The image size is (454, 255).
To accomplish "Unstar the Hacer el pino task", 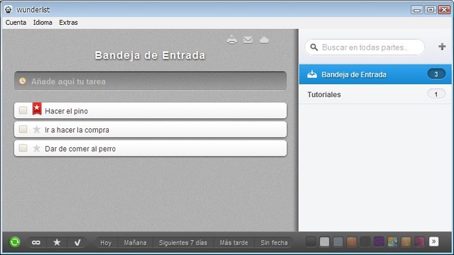I will pos(37,108).
